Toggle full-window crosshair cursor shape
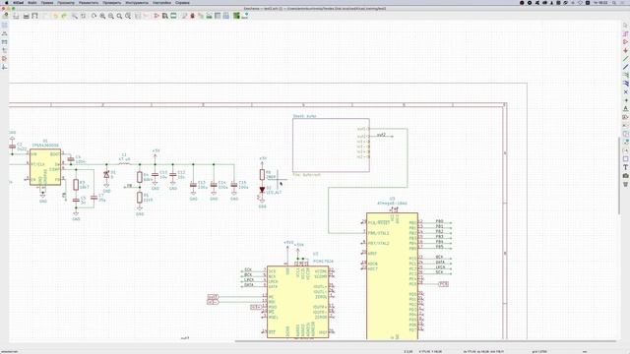Viewport: 630px width, 354px height. [4, 50]
